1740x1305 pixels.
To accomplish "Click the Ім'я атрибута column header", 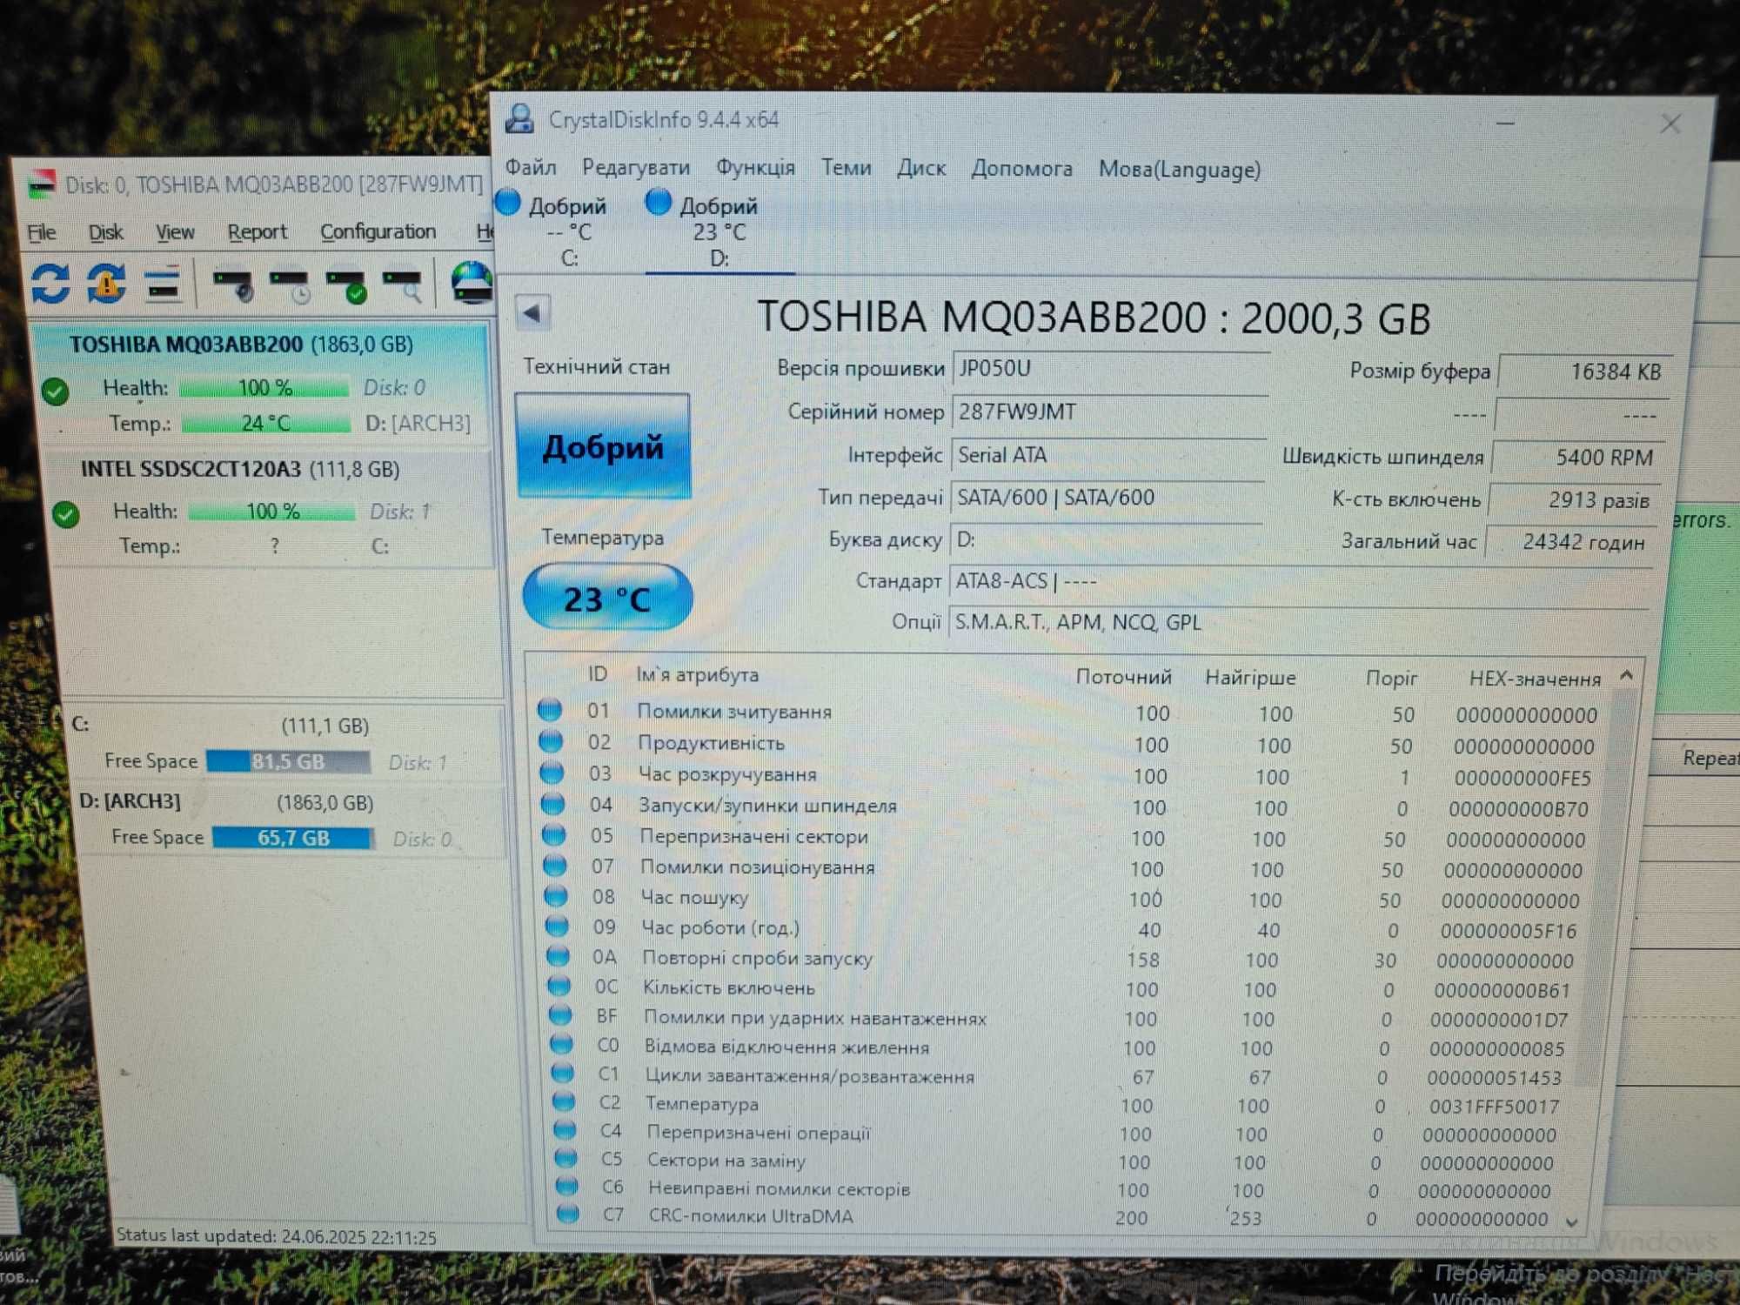I will coord(697,674).
